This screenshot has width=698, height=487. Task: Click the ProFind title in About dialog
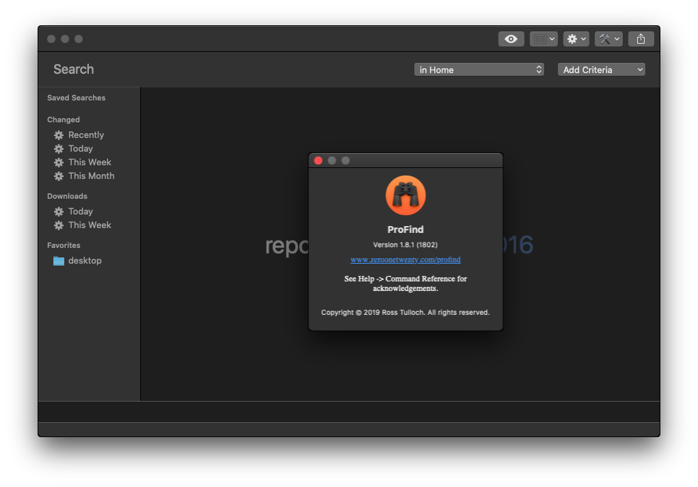[x=405, y=230]
